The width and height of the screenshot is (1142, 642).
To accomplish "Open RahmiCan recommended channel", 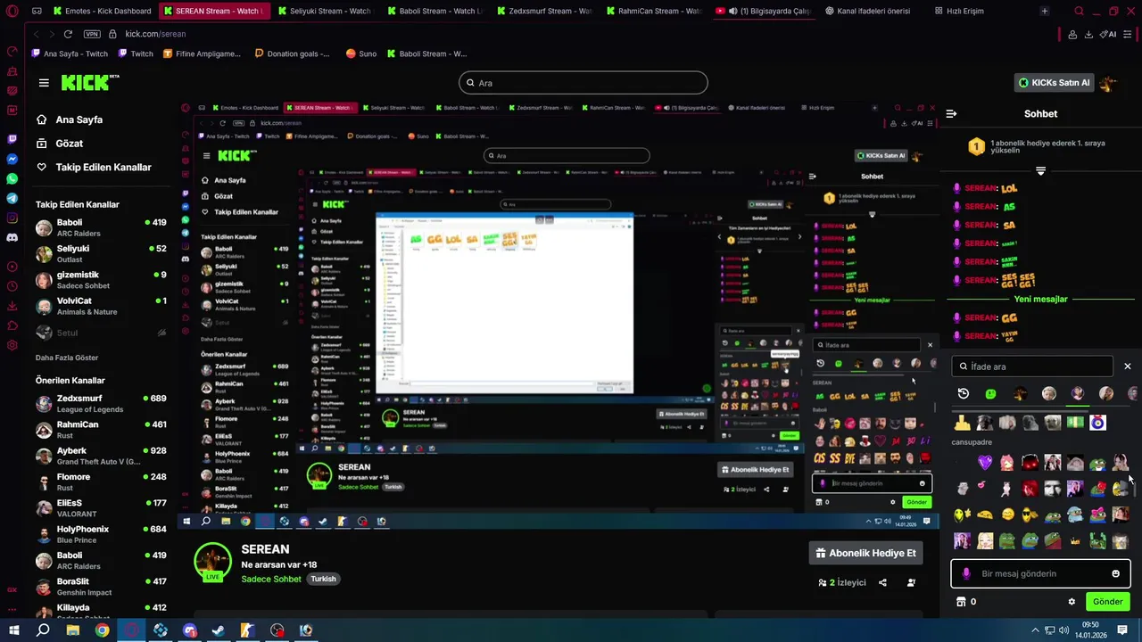I will tap(101, 430).
